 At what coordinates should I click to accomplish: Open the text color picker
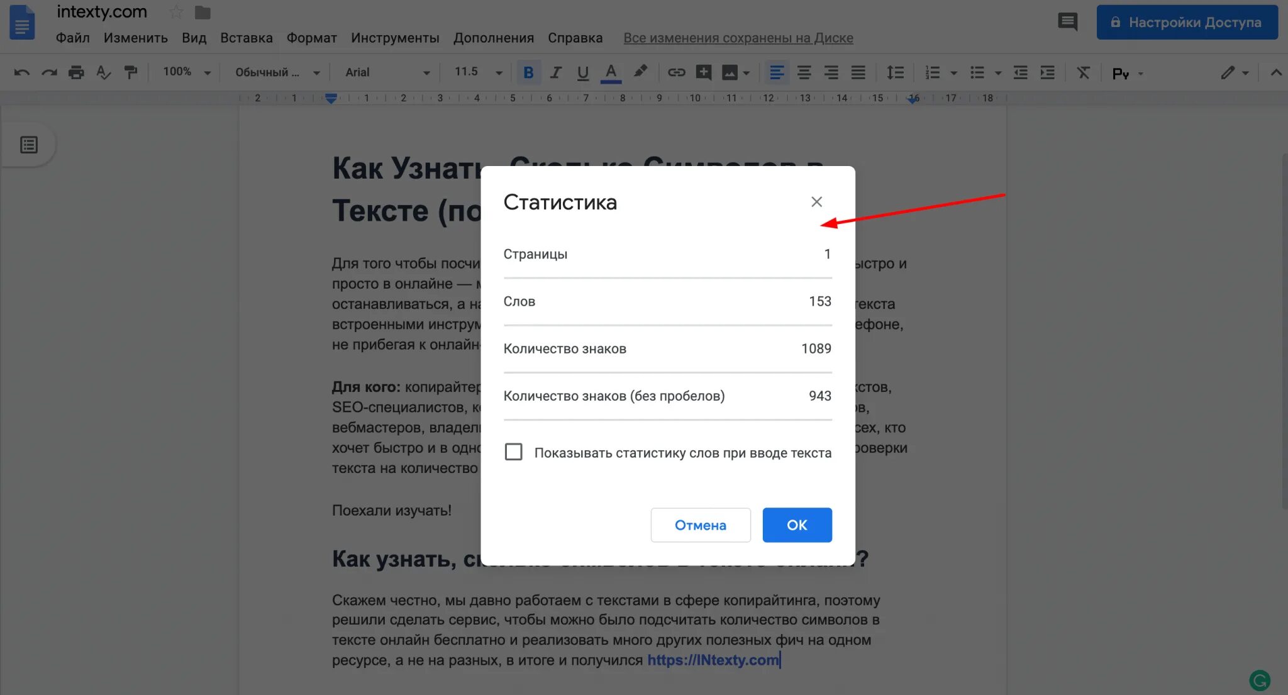(x=610, y=72)
